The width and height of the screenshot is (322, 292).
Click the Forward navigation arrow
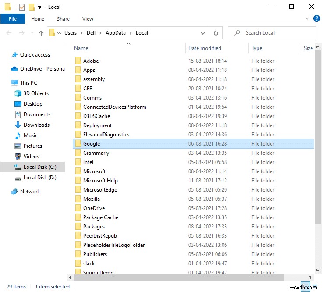pos(22,33)
